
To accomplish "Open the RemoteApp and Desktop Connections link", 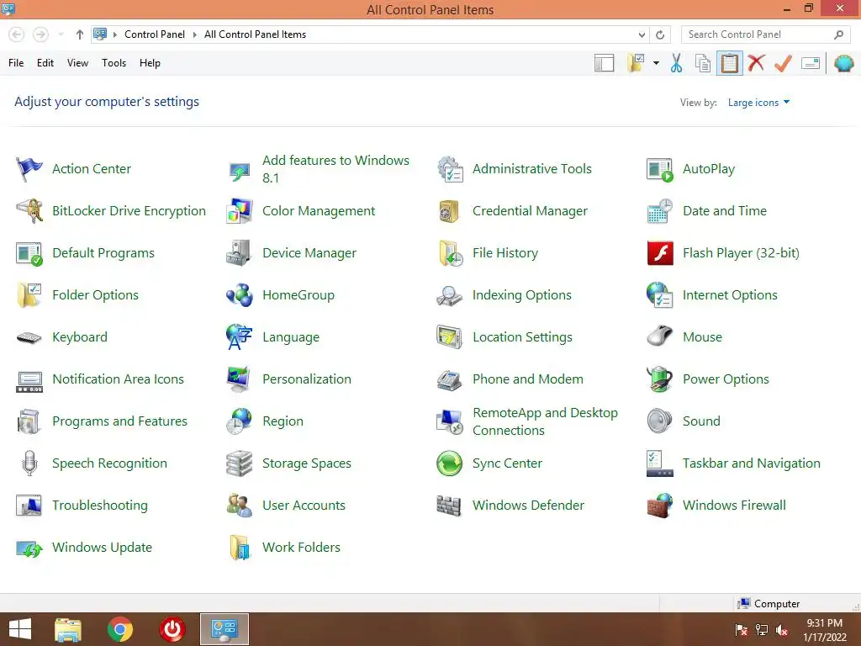I will click(x=545, y=421).
